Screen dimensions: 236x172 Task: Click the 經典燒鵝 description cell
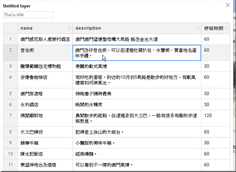click(137, 154)
